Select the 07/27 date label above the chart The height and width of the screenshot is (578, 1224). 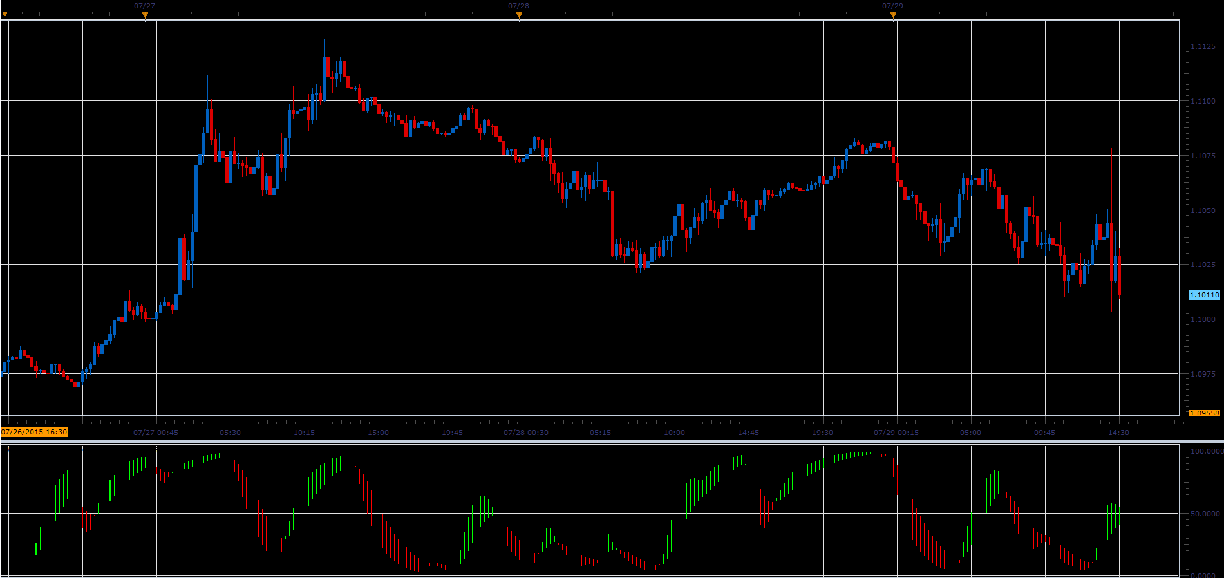click(144, 6)
